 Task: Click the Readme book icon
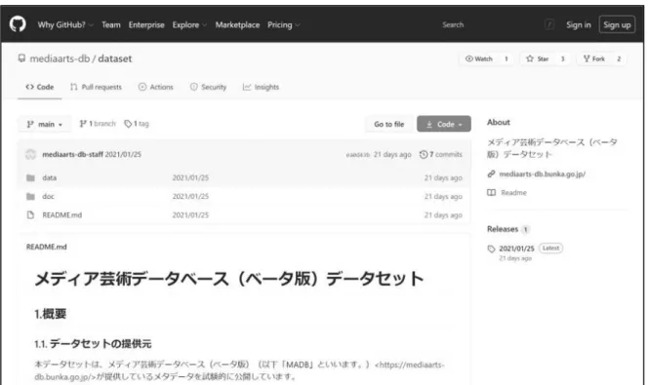pos(492,193)
